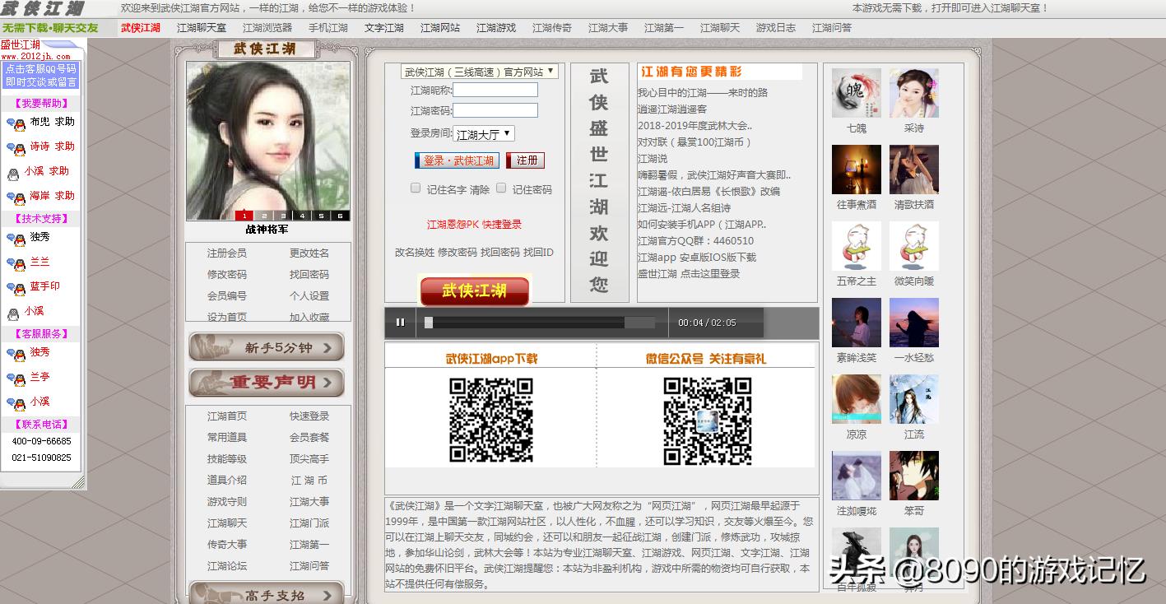
Task: Open the server selection dropdown 武侠江湖（三线高速）
Action: [x=479, y=72]
